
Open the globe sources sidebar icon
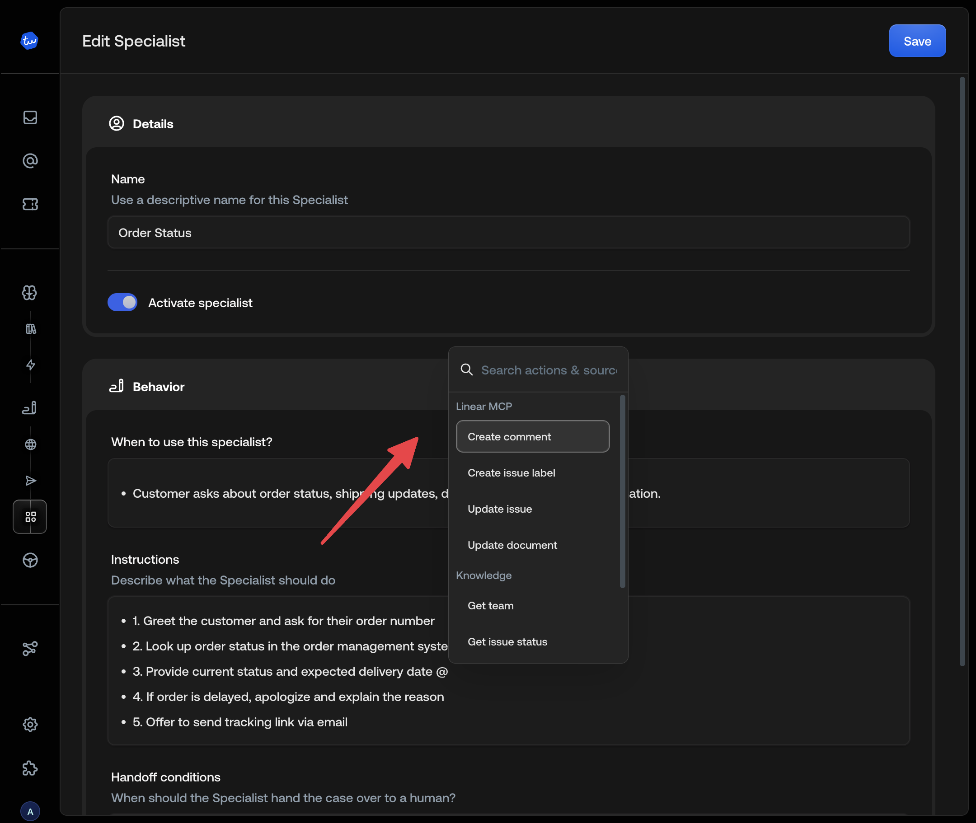tap(31, 444)
